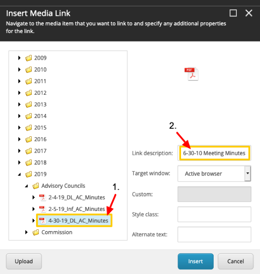Expand the Commission folder arrow
260x274 pixels.
(27, 232)
